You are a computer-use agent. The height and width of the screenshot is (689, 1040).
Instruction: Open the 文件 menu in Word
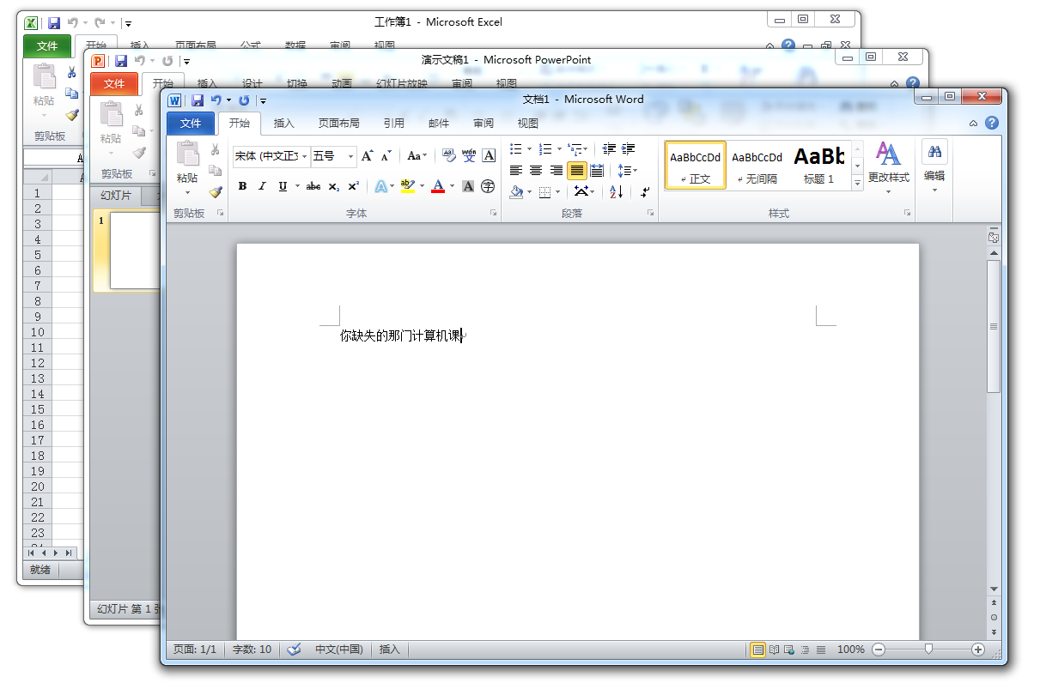point(190,123)
